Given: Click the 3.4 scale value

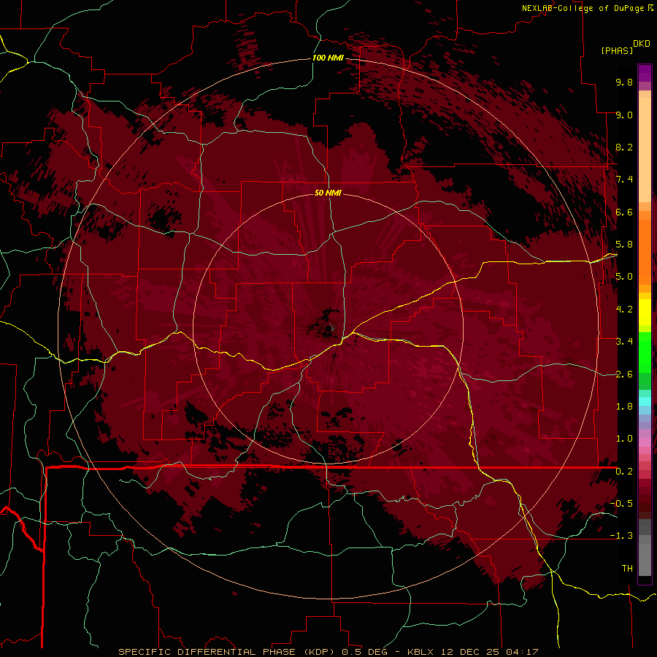Looking at the screenshot, I should tap(624, 342).
